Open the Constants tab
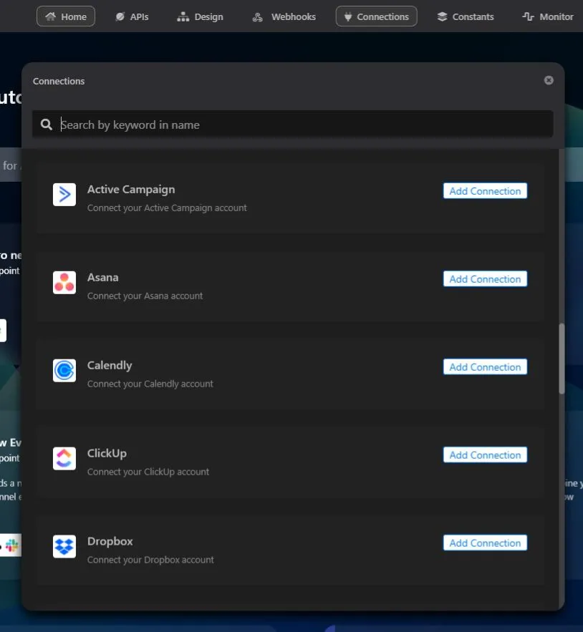583x632 pixels. coord(466,16)
